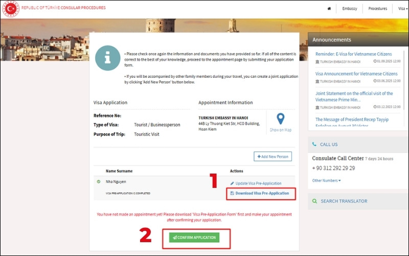
Task: Click the Add New Person button
Action: pyautogui.click(x=272, y=156)
